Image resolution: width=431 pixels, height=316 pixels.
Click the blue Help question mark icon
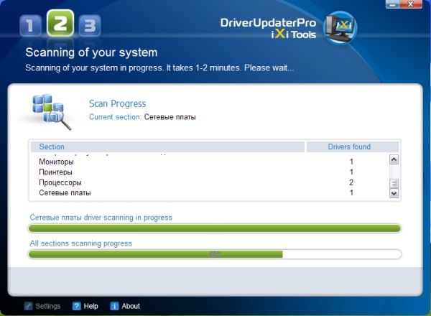pyautogui.click(x=77, y=306)
